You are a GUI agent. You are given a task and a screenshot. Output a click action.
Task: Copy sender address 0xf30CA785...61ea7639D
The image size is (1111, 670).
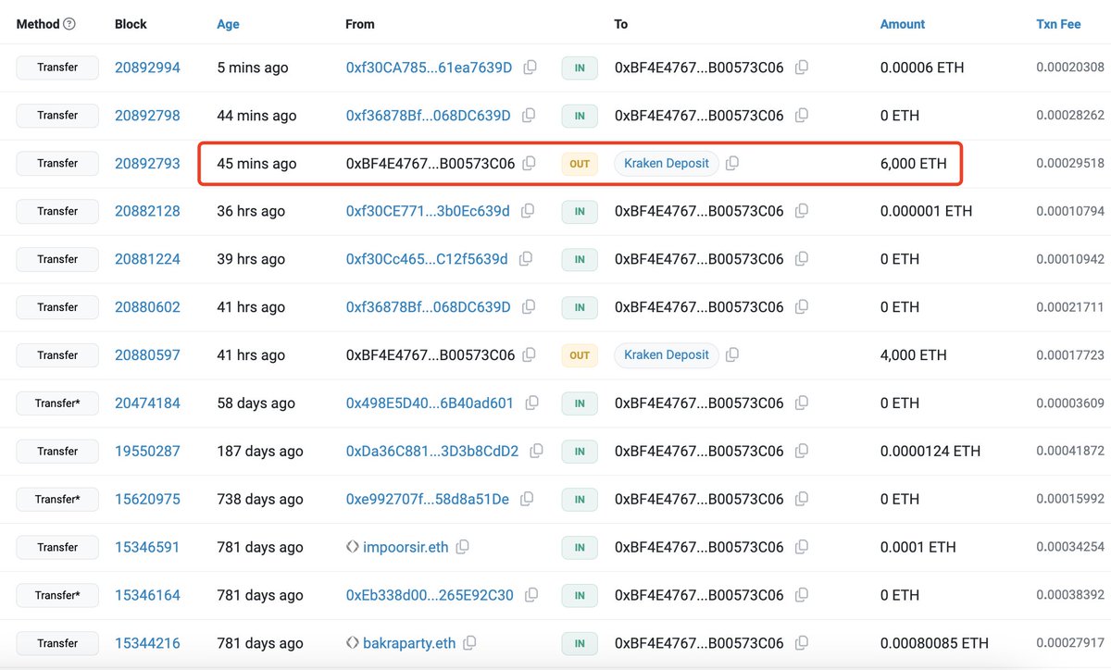click(529, 68)
